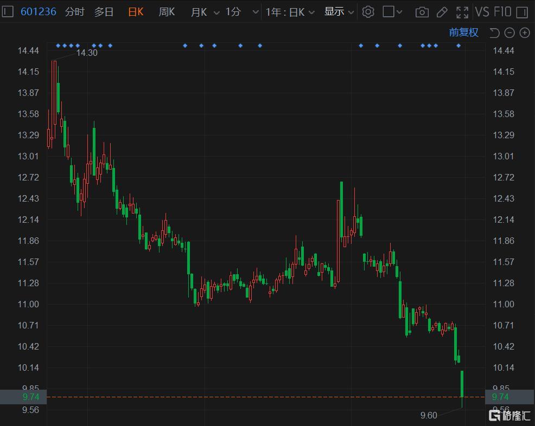Click the highlighted 9.74 price on right axis
The height and width of the screenshot is (426, 535).
pyautogui.click(x=500, y=397)
